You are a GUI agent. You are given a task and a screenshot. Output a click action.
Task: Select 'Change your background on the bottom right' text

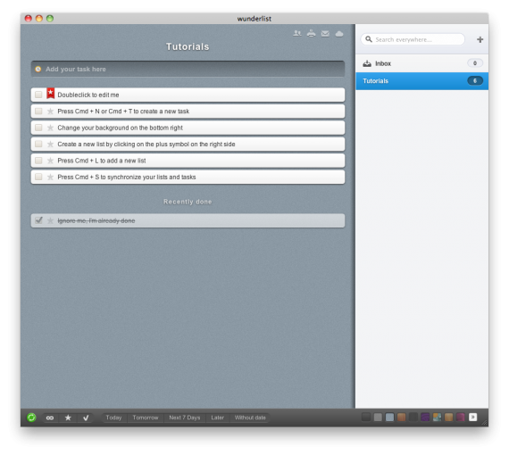pos(121,128)
